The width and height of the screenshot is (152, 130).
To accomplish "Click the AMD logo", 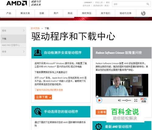I will (x=17, y=3).
